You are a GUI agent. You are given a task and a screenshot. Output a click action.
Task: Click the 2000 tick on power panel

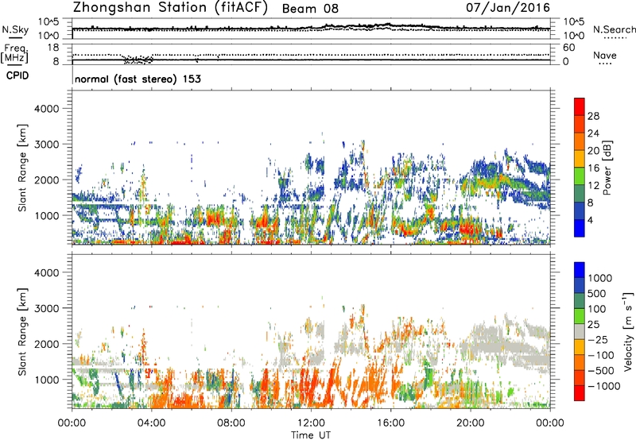[x=46, y=179]
